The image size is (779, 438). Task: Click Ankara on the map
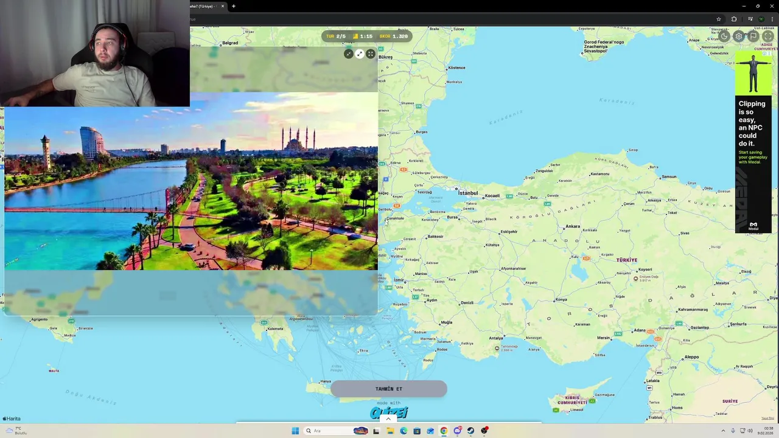[572, 226]
